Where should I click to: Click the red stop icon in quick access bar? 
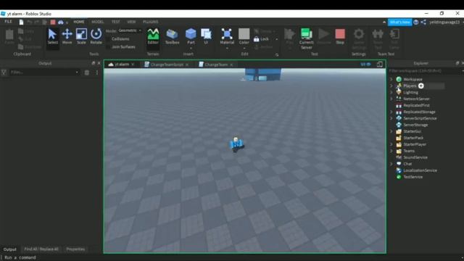point(53,22)
